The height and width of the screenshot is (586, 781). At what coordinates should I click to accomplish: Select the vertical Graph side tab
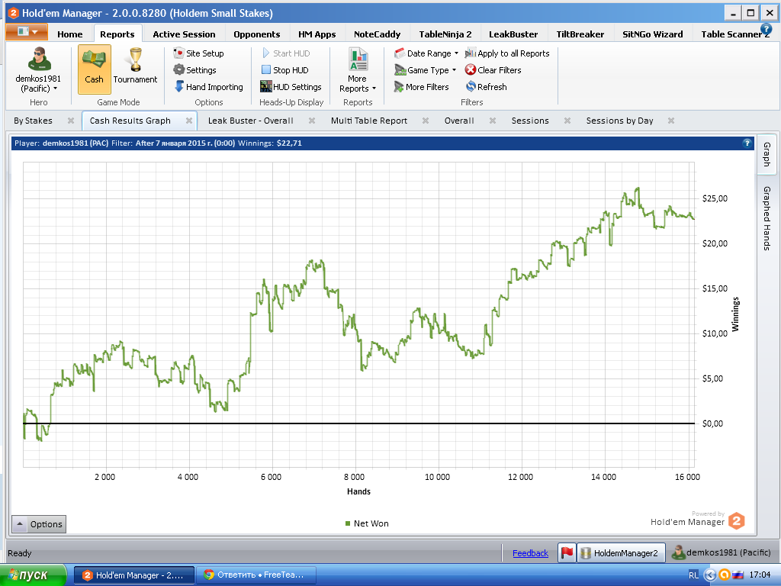pos(767,154)
